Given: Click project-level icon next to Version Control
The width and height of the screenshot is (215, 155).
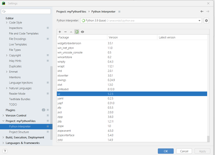Looking at the screenshot, I should click(48, 115).
